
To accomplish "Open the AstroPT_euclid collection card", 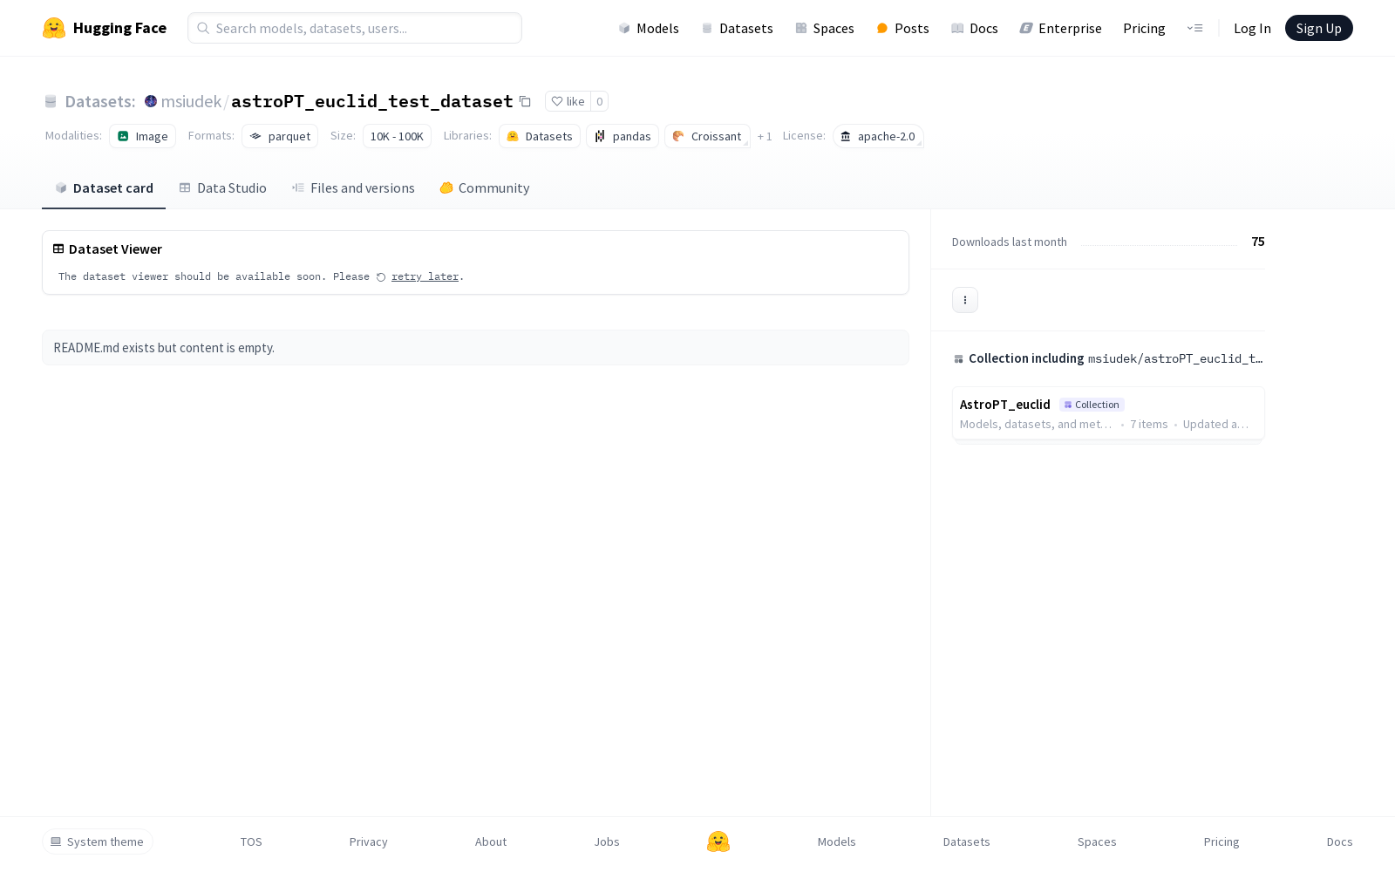I will point(1108,413).
